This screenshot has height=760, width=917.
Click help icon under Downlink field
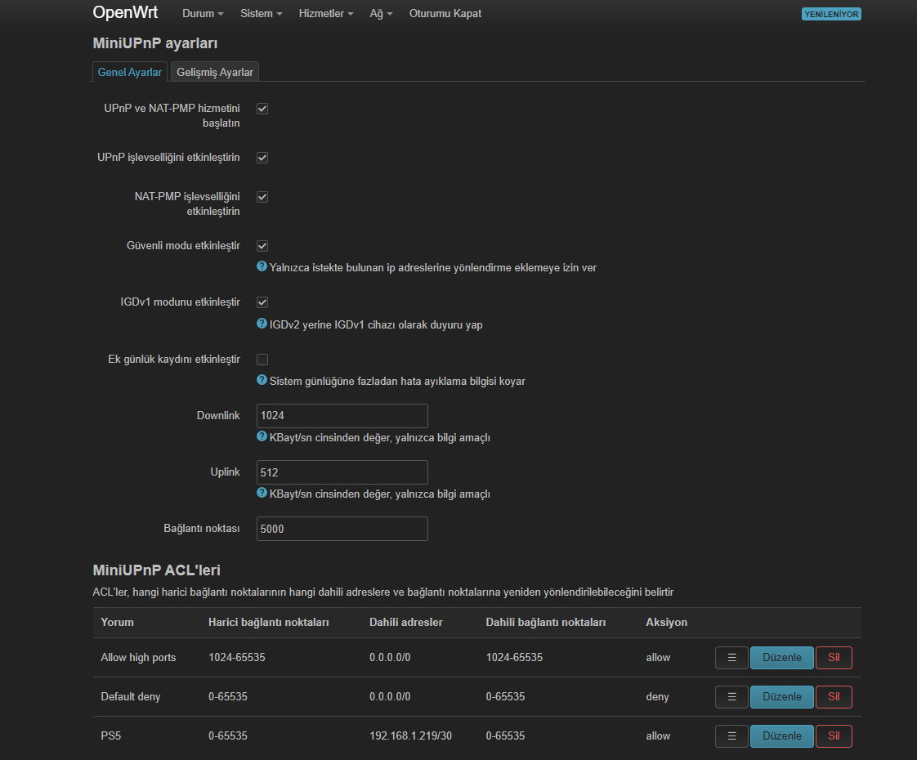[262, 436]
